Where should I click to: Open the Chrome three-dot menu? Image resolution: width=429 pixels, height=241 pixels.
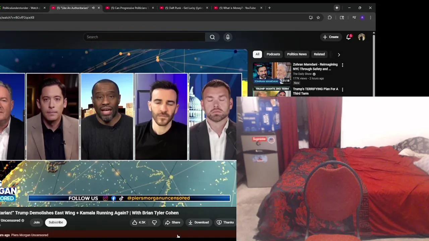pyautogui.click(x=370, y=17)
